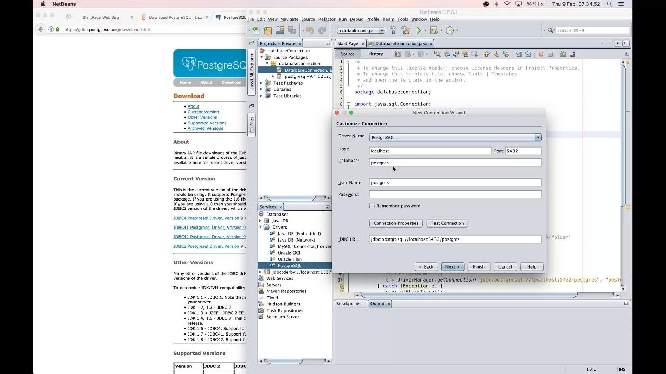Screen dimensions: 666x374
Task: Click Next Bookmark editor icon
Action: pyautogui.click(x=496, y=54)
